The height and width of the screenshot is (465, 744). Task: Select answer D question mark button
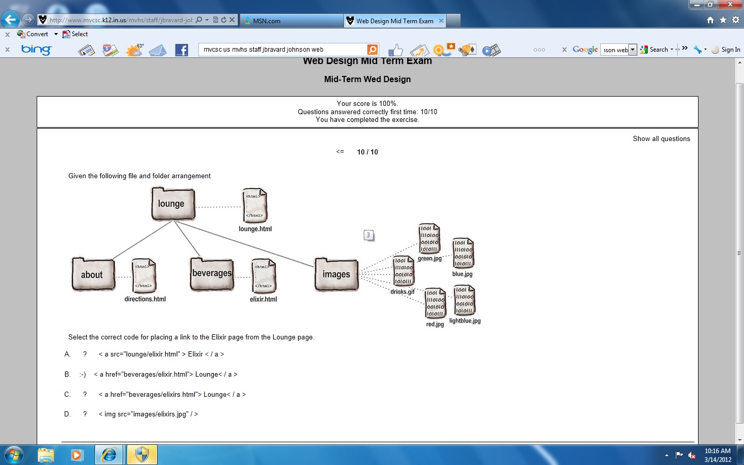point(85,414)
